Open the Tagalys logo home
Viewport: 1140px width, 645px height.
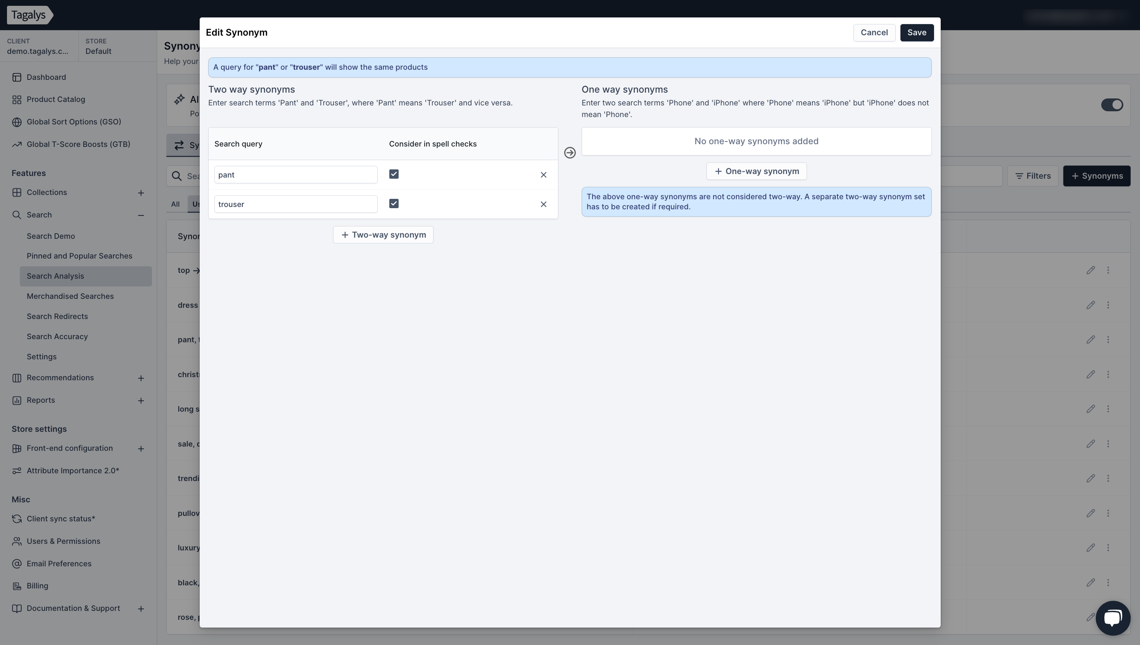(30, 15)
